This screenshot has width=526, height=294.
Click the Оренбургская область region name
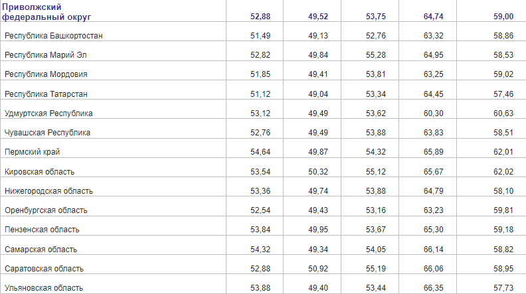(46, 210)
